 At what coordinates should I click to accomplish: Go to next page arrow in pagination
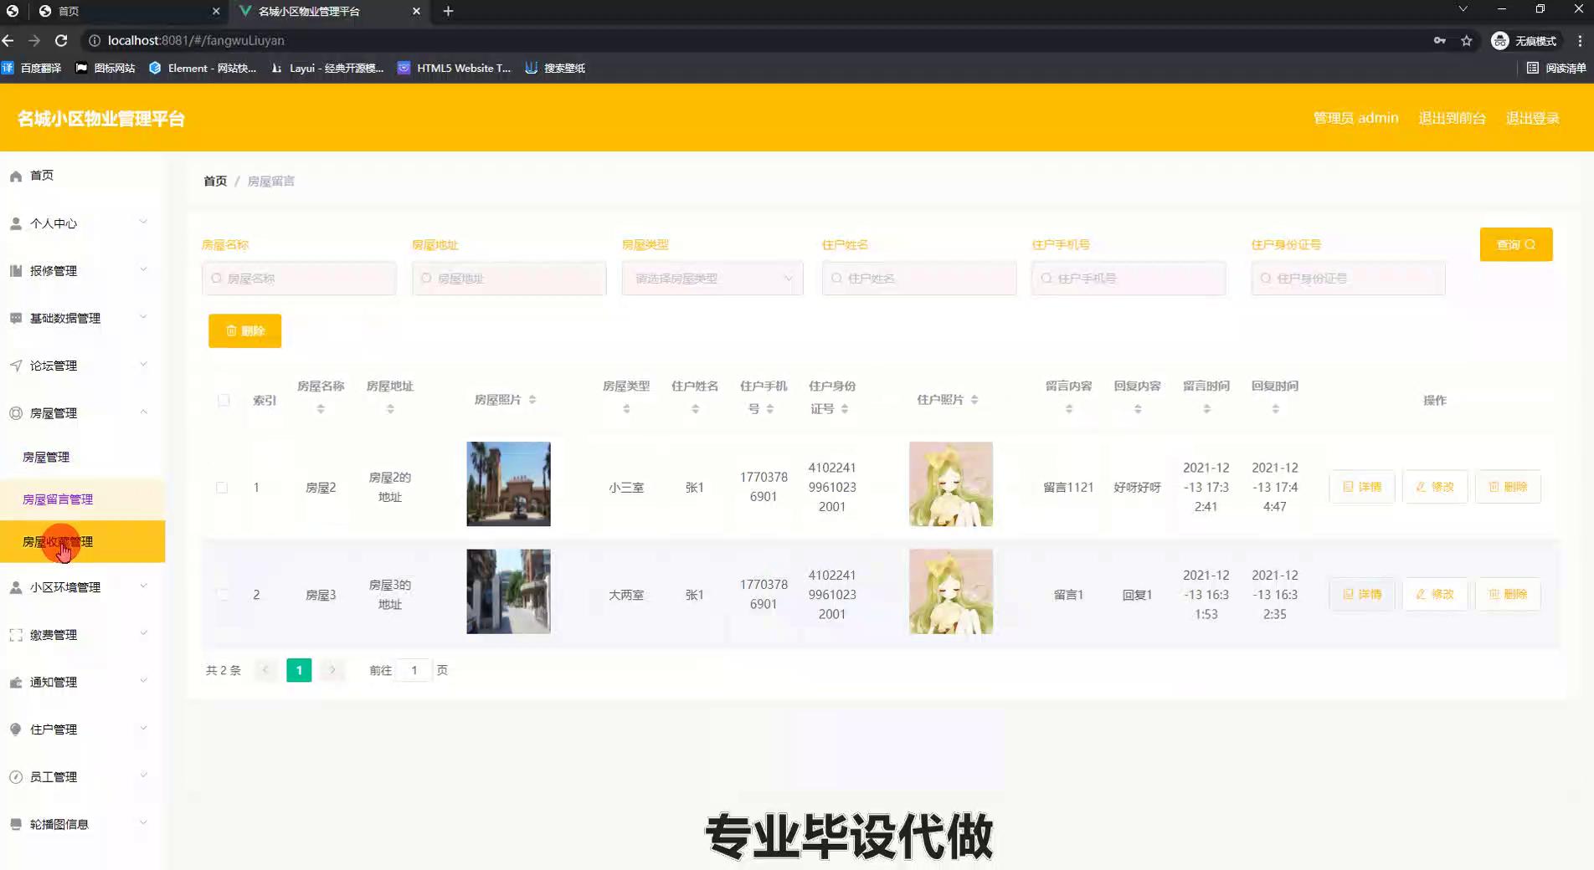click(x=332, y=670)
